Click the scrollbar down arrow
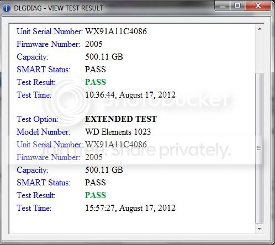The height and width of the screenshot is (245, 275). pos(260,229)
